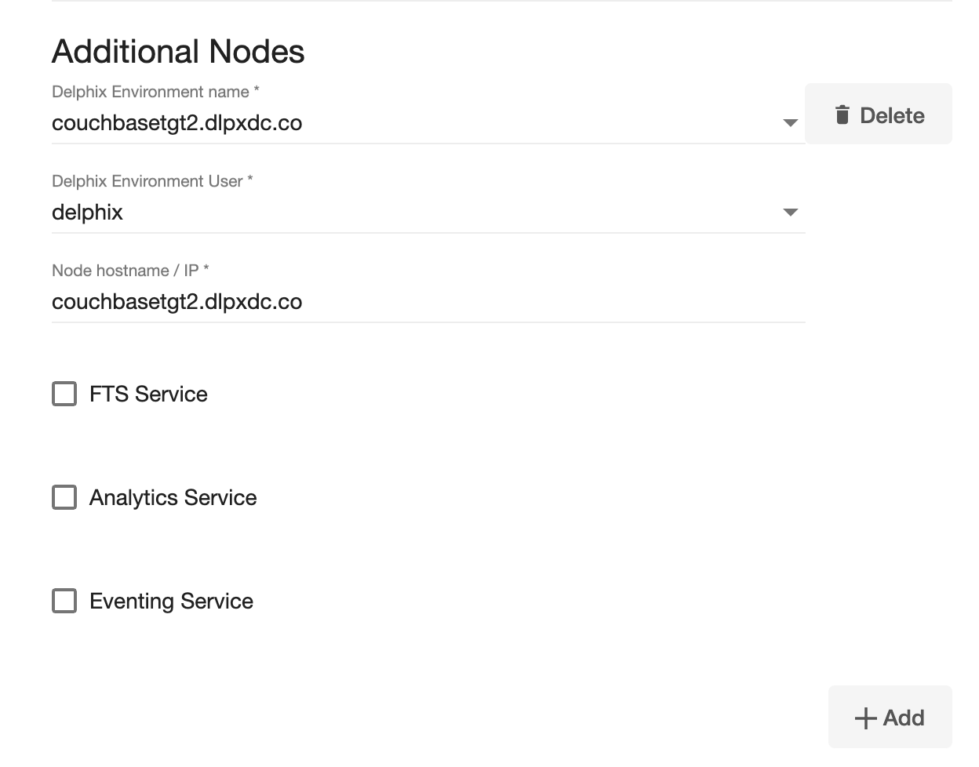Click the Analytics Service label text
Screen dimensions: 979x767
pyautogui.click(x=173, y=497)
